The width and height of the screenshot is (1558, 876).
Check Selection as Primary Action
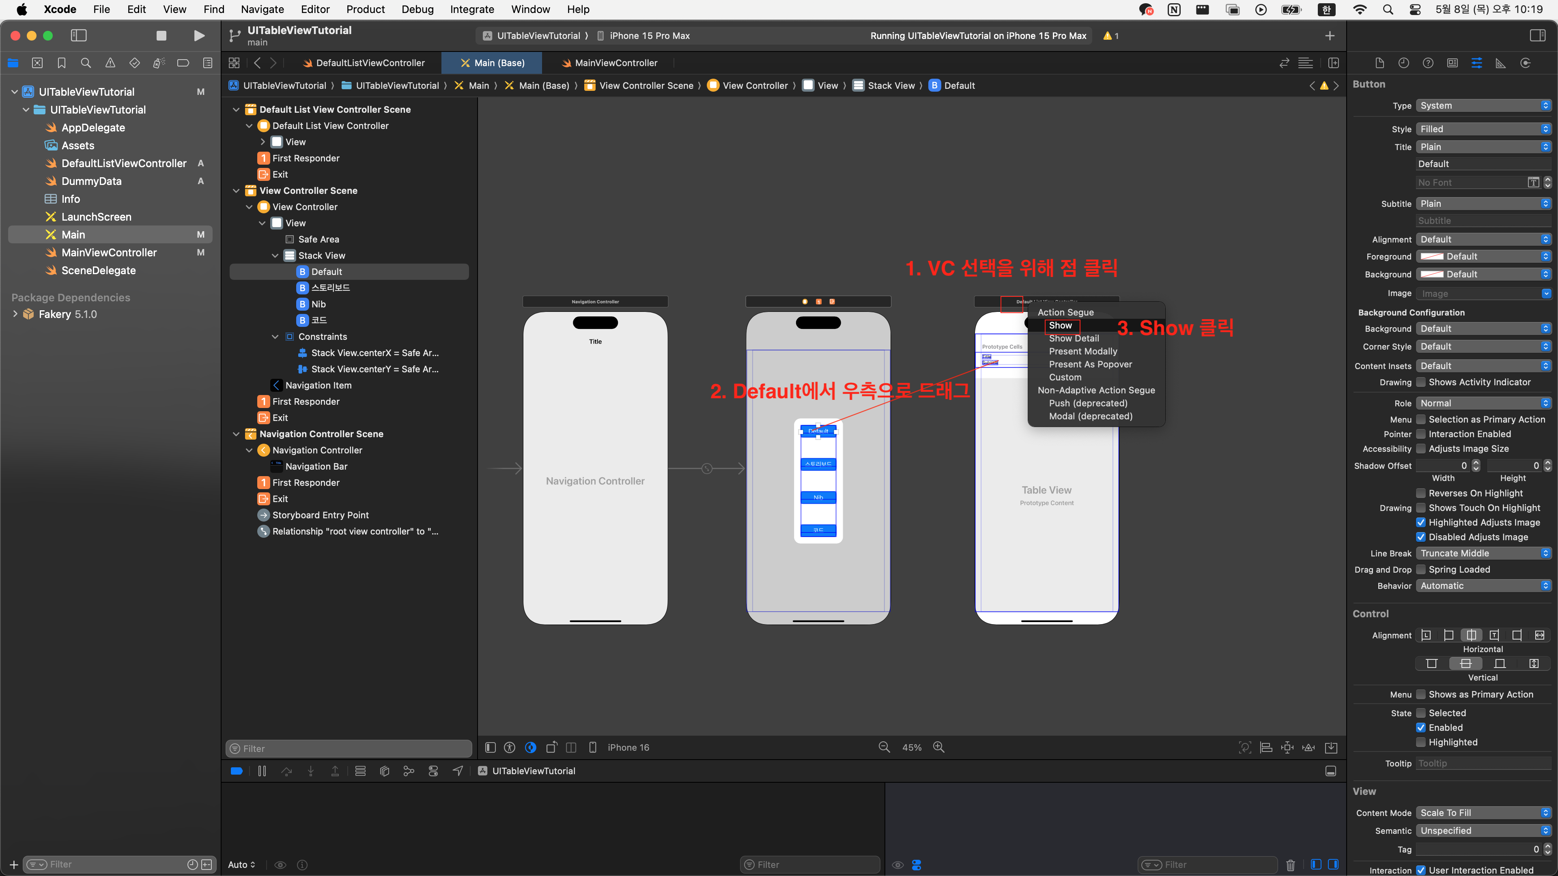pos(1421,419)
